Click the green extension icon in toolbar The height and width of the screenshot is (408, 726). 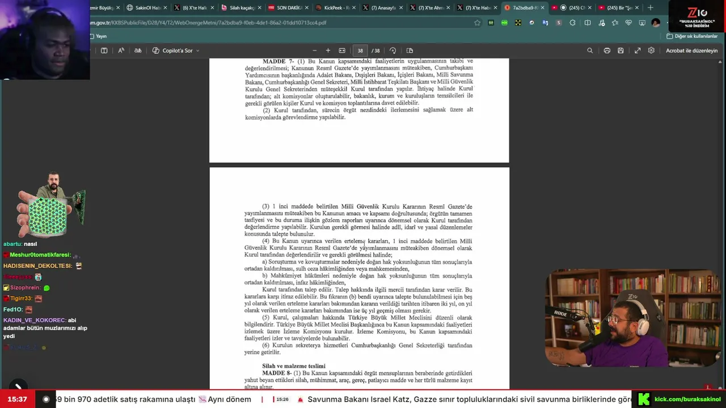(504, 23)
